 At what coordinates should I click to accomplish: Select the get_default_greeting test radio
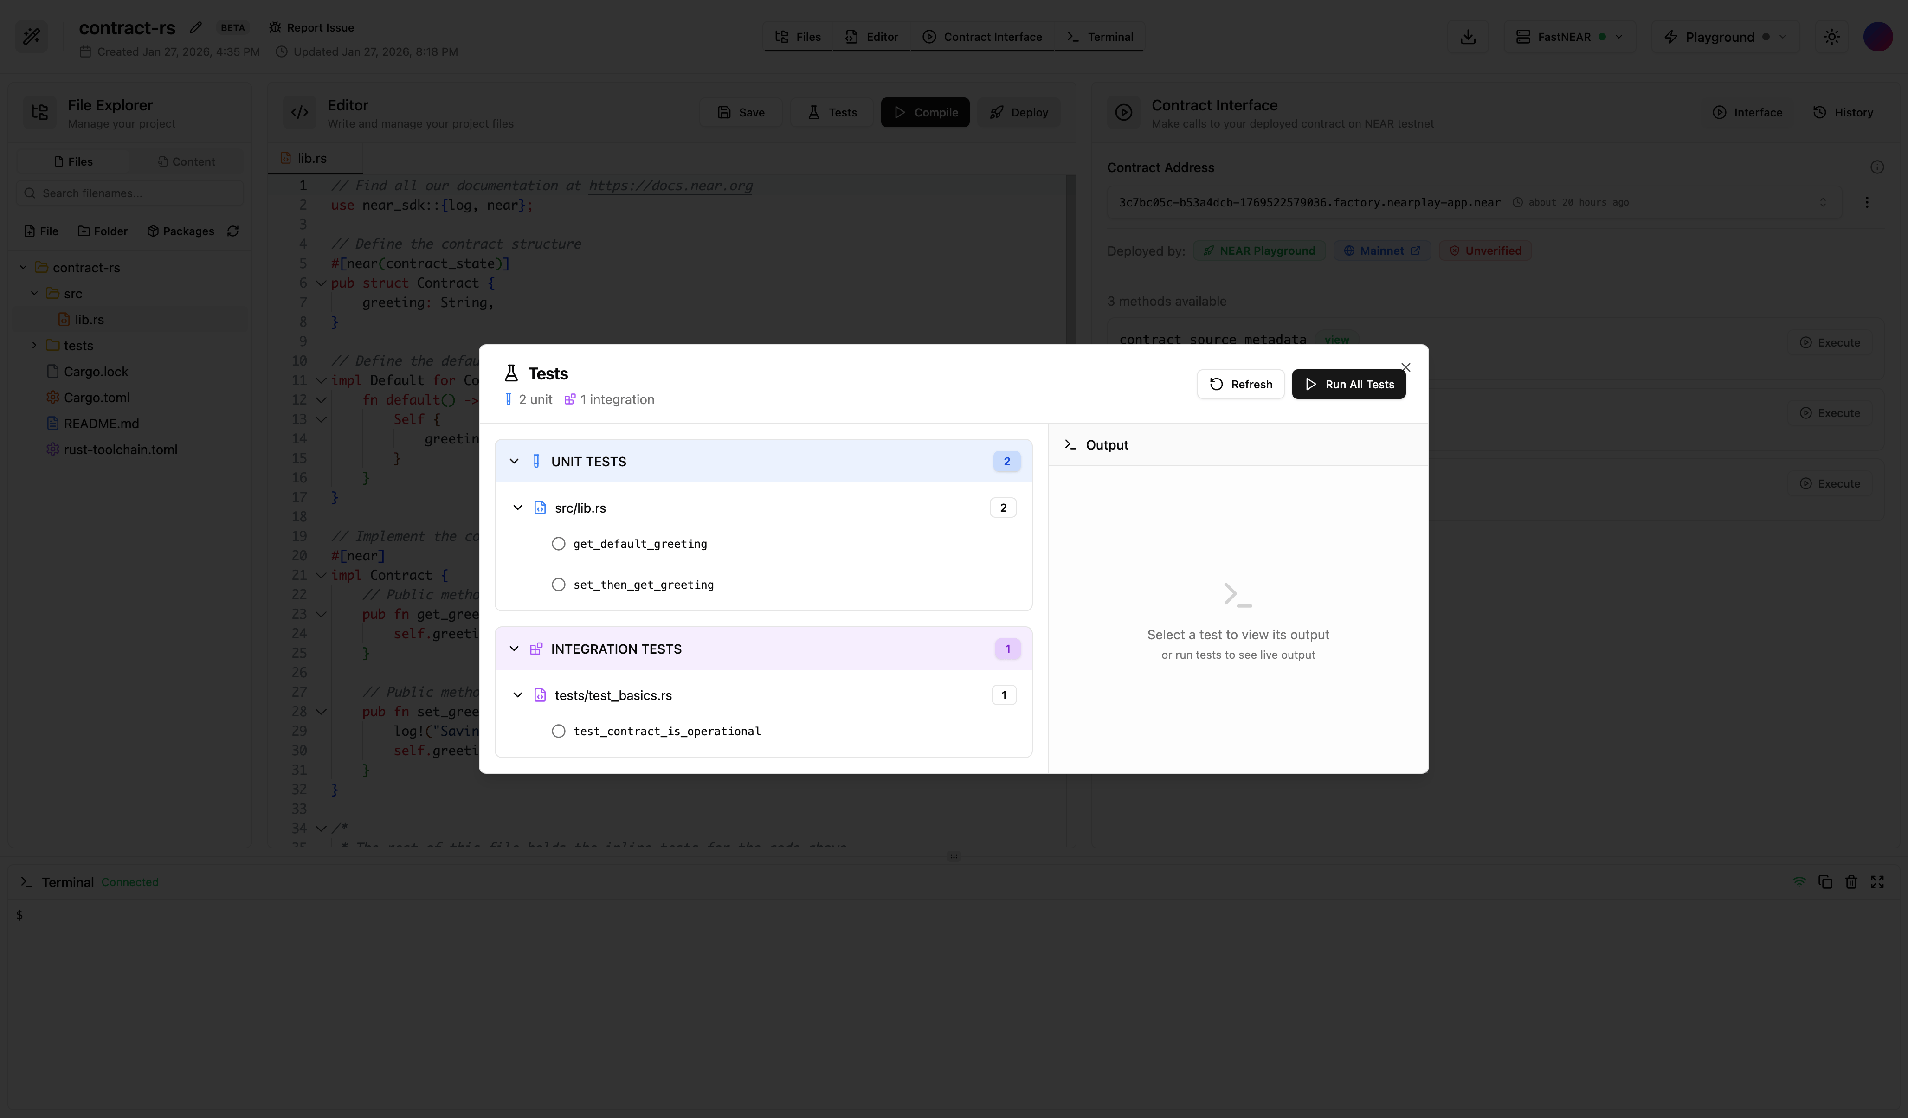559,544
